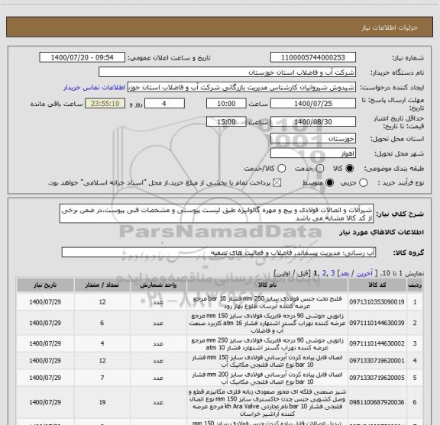
Task: Click the request creator field
Action: pyautogui.click(x=241, y=88)
